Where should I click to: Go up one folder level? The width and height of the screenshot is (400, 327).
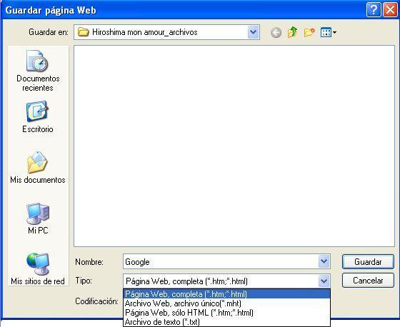click(293, 32)
